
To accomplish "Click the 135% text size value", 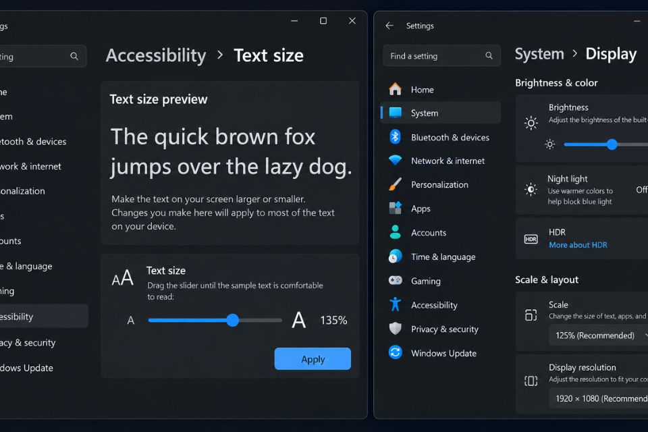I will point(333,320).
